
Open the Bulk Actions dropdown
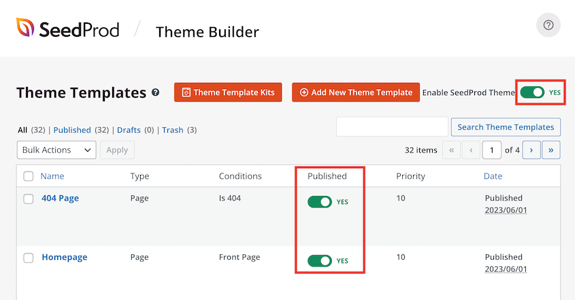[x=56, y=150]
